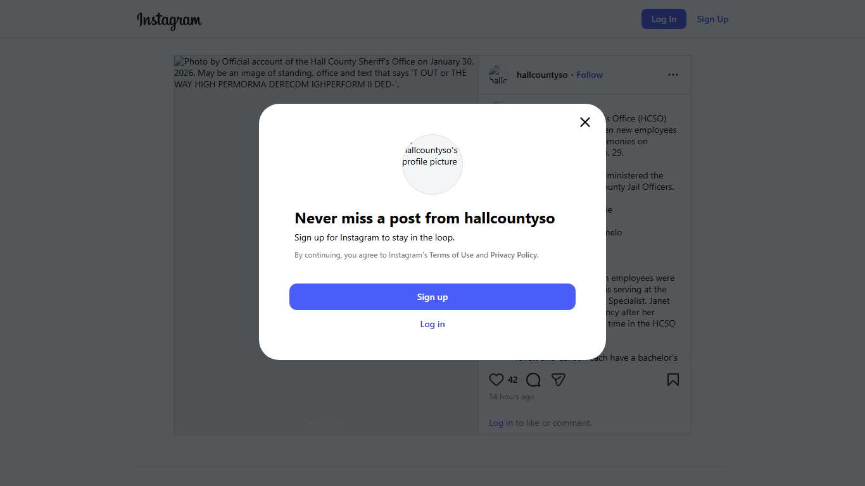Open the Sign Up link in header
This screenshot has height=486, width=865.
[712, 19]
